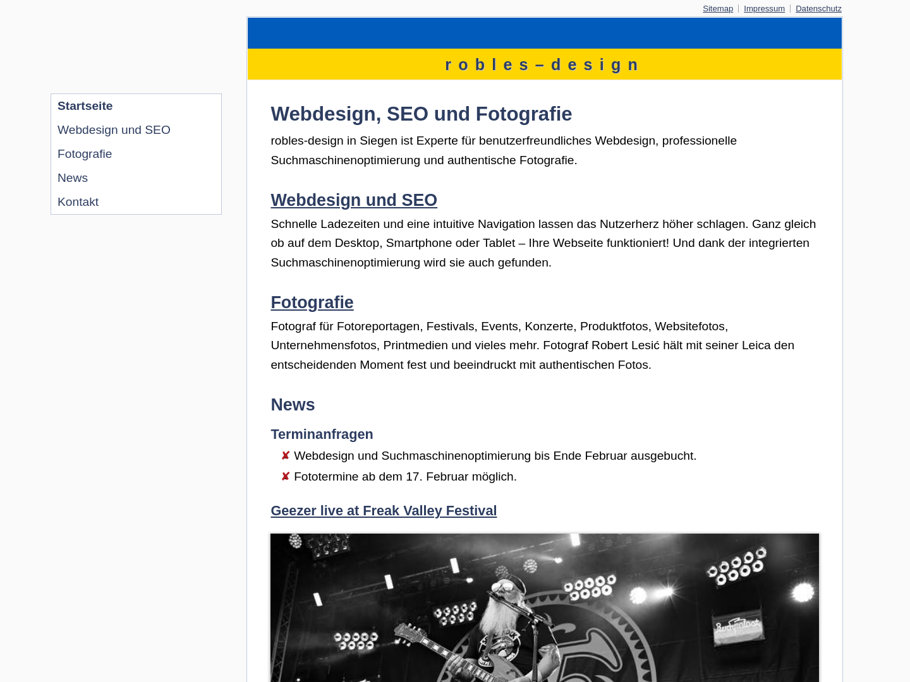Open Geezer live at Freak Valley Festival
910x682 pixels.
tap(384, 511)
